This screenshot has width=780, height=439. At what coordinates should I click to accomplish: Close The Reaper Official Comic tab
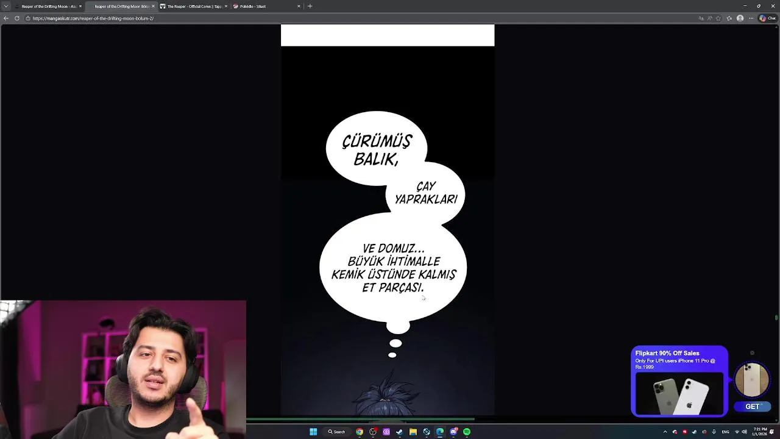pos(226,6)
